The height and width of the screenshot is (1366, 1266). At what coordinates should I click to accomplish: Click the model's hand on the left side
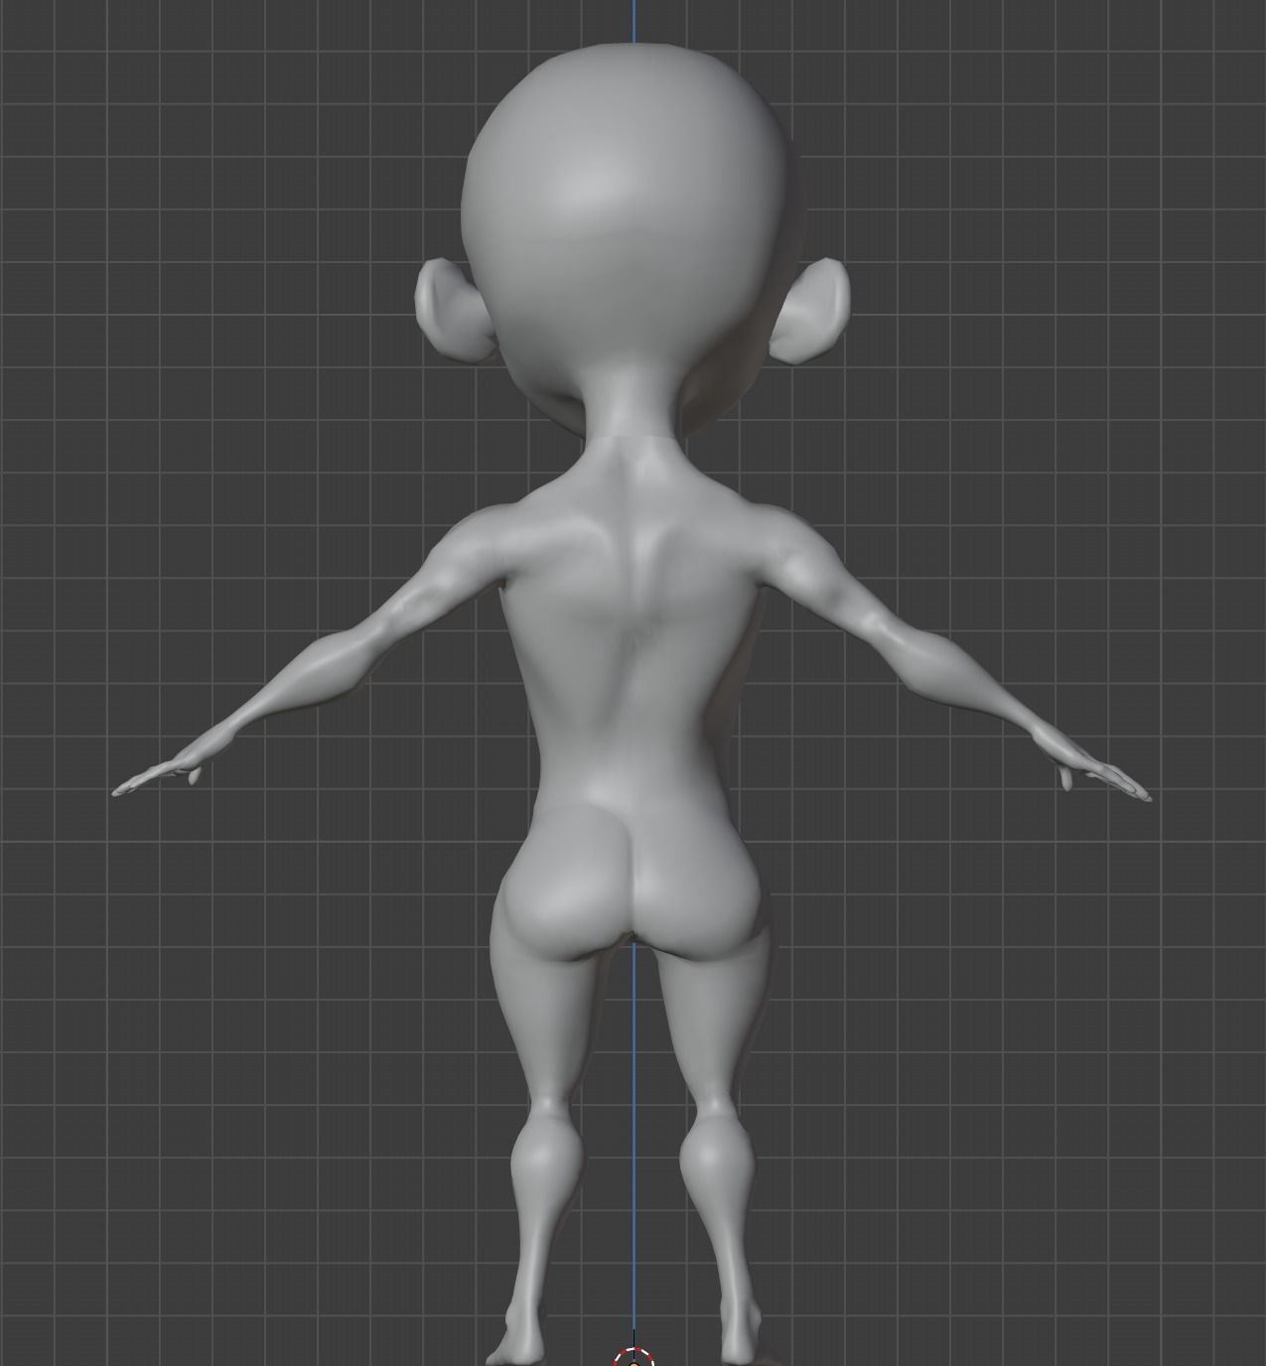click(x=159, y=777)
